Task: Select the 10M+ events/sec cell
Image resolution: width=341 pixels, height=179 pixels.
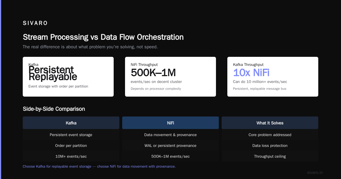Action: pos(71,156)
